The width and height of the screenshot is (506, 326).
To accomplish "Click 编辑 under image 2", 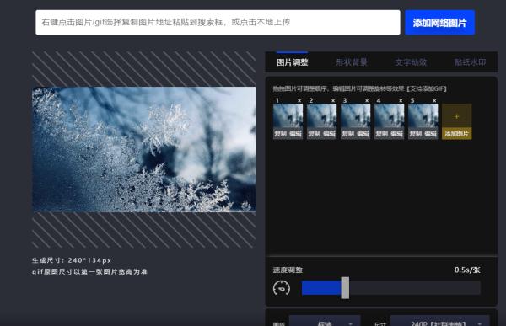I will pos(329,133).
